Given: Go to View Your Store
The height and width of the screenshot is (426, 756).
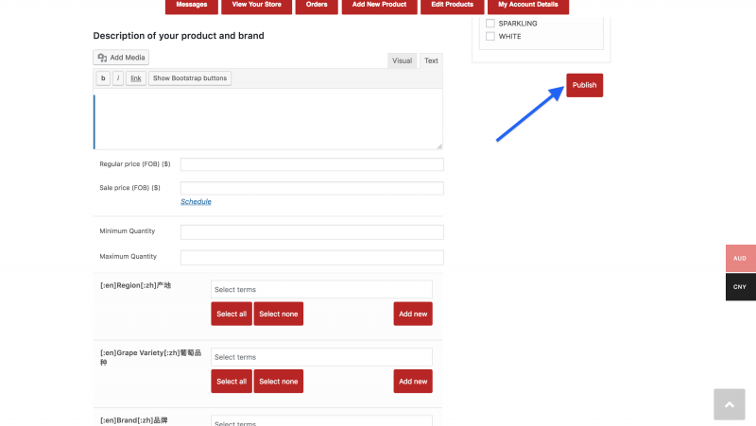Looking at the screenshot, I should click(x=256, y=6).
